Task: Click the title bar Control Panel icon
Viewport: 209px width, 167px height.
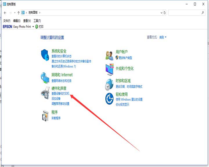Action: (x=4, y=4)
